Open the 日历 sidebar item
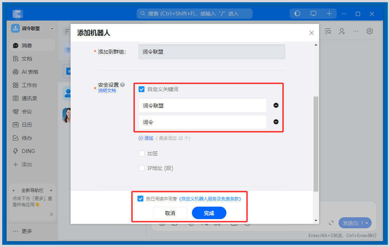This screenshot has width=390, height=247. (26, 125)
